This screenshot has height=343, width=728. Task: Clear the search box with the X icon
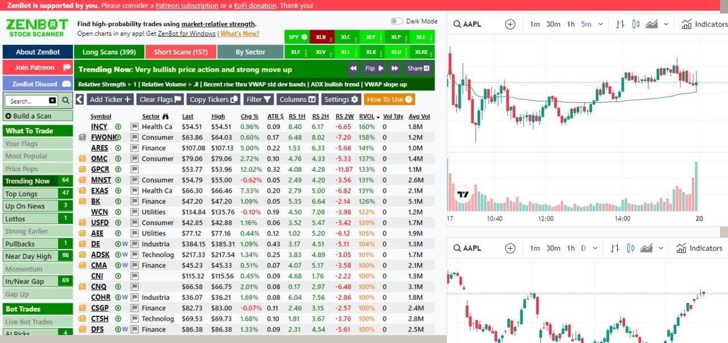click(x=53, y=101)
